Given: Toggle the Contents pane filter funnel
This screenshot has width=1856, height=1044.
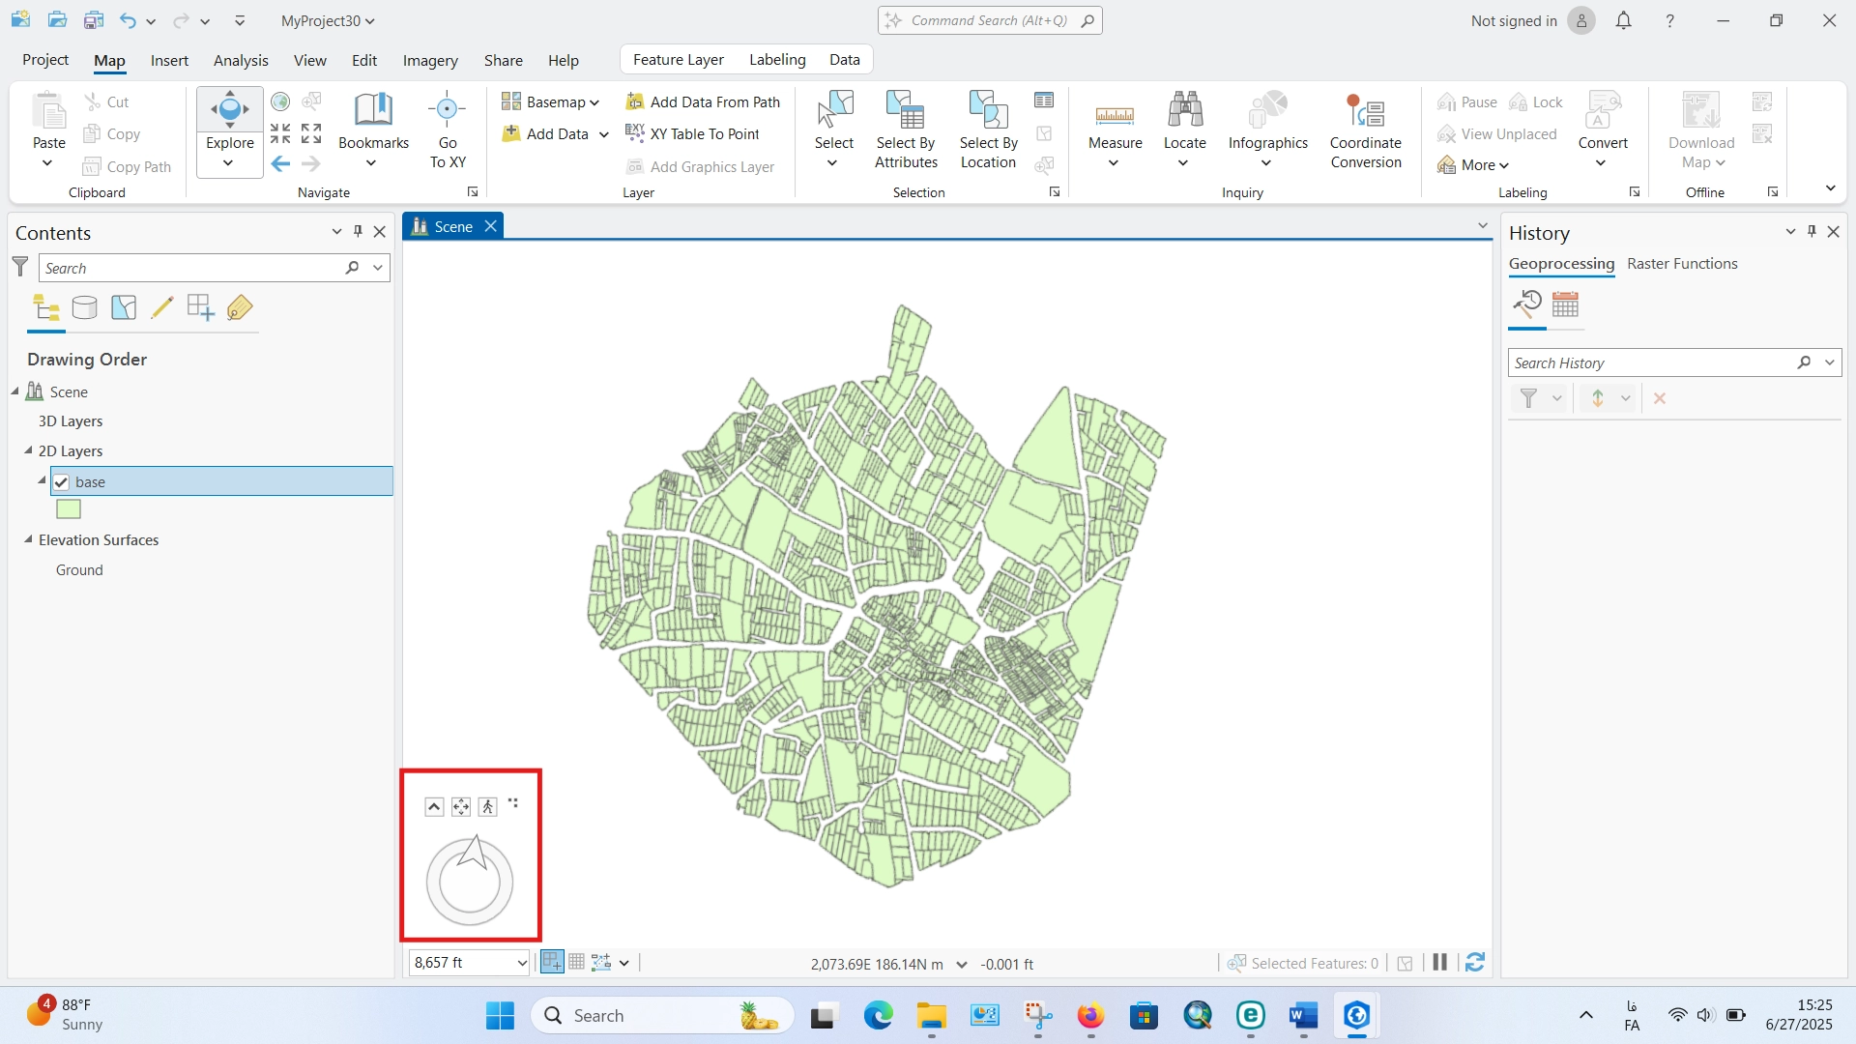Looking at the screenshot, I should click(19, 268).
